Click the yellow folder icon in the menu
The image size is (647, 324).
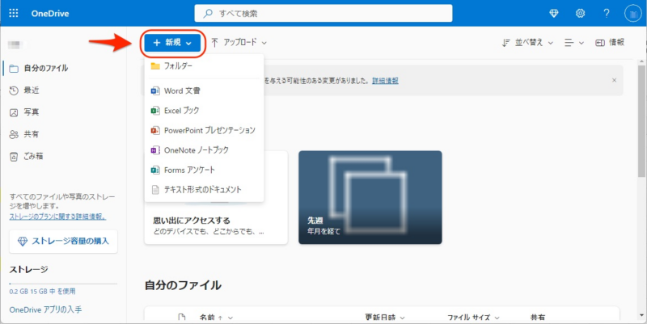coord(155,66)
